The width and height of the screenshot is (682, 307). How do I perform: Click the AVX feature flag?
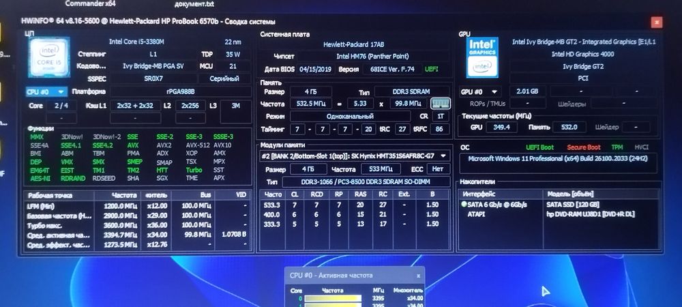(133, 145)
